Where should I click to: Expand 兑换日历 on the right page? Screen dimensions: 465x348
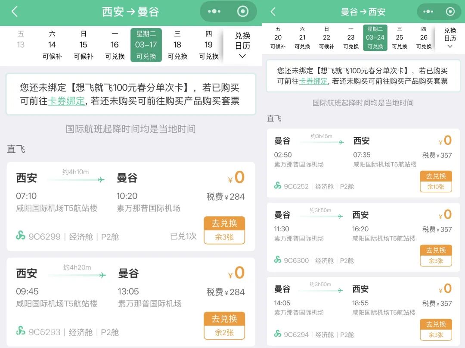pos(449,39)
